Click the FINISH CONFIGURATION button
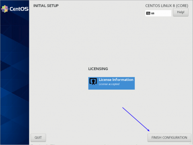193x145 pixels. [169, 138]
